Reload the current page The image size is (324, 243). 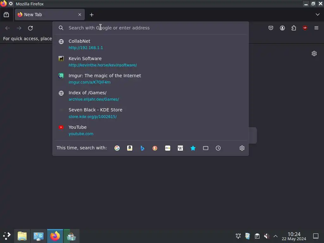(30, 28)
